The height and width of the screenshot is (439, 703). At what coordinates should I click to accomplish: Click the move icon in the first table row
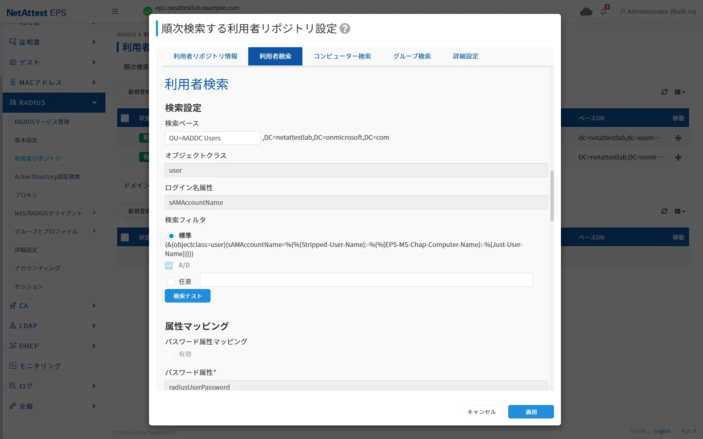pyautogui.click(x=678, y=138)
